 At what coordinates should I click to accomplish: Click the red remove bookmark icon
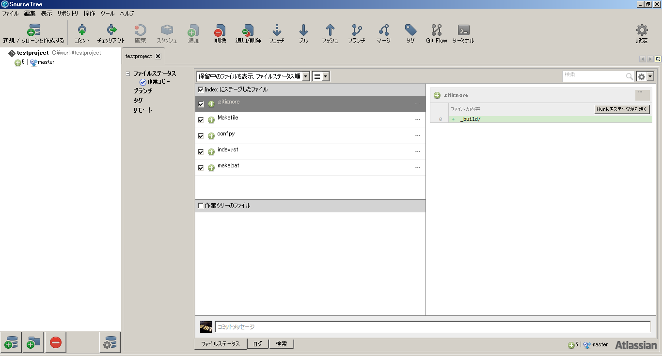coord(55,342)
